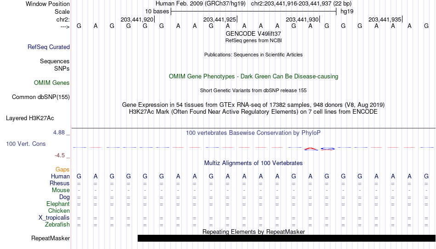
Task: Click the red PhyloP conservation peak
Action: tap(311, 149)
